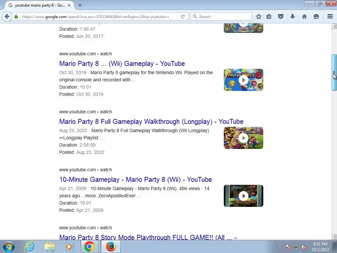The width and height of the screenshot is (337, 253).
Task: Click the scrollbar down arrow
Action: coord(334,237)
